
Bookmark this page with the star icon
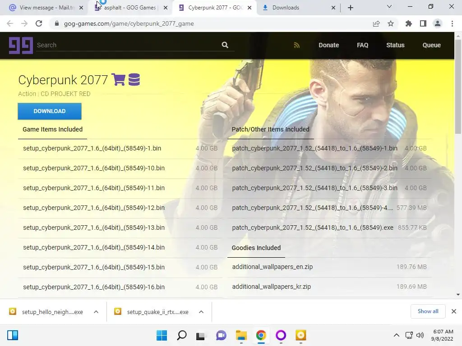point(391,23)
